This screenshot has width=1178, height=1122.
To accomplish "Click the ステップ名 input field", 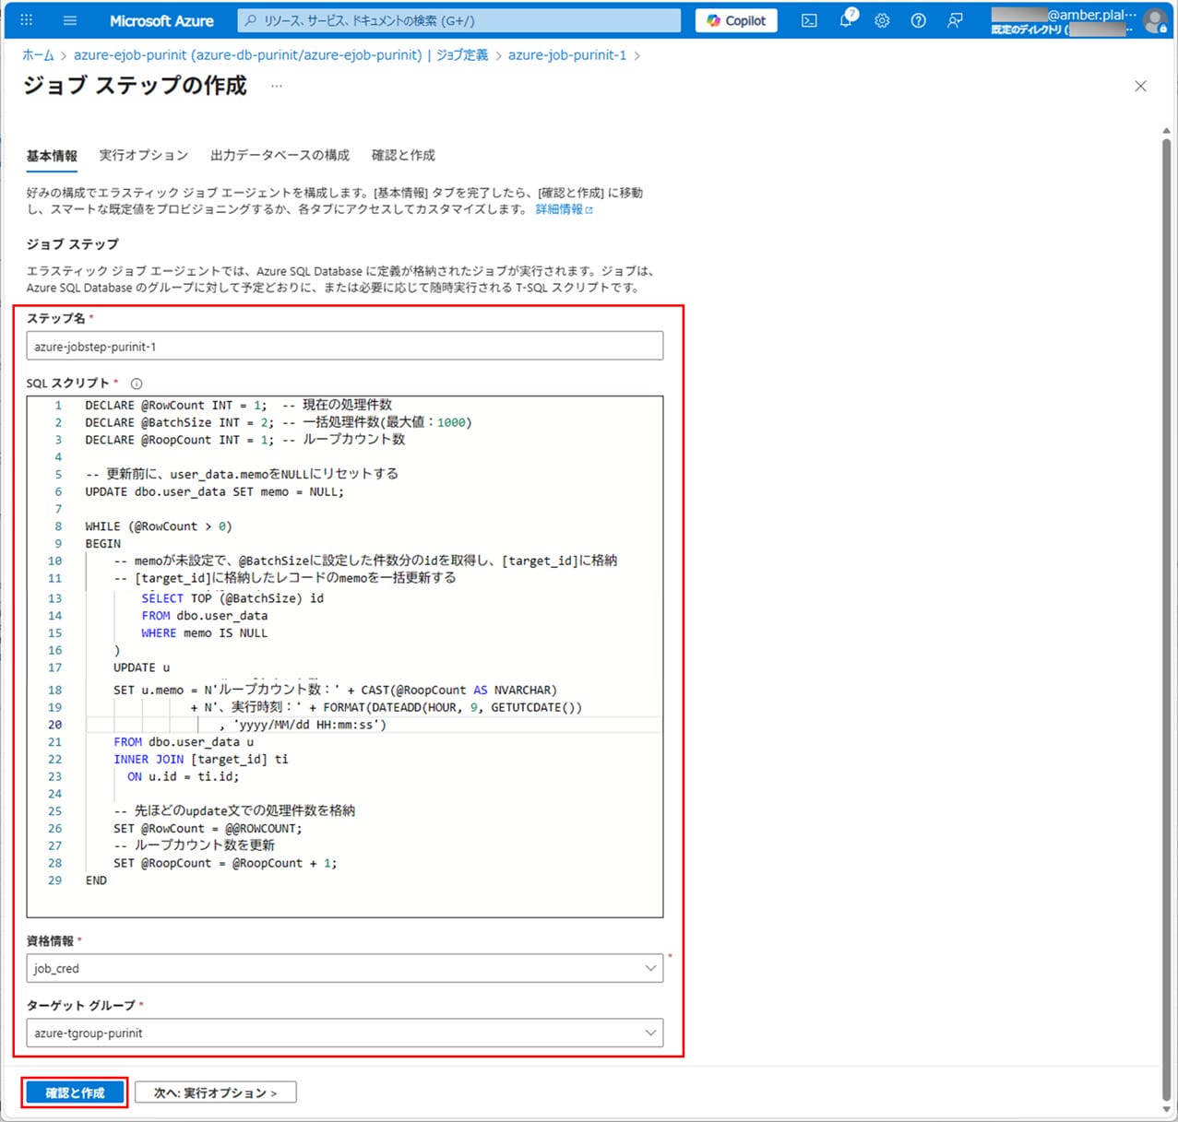I will click(344, 347).
